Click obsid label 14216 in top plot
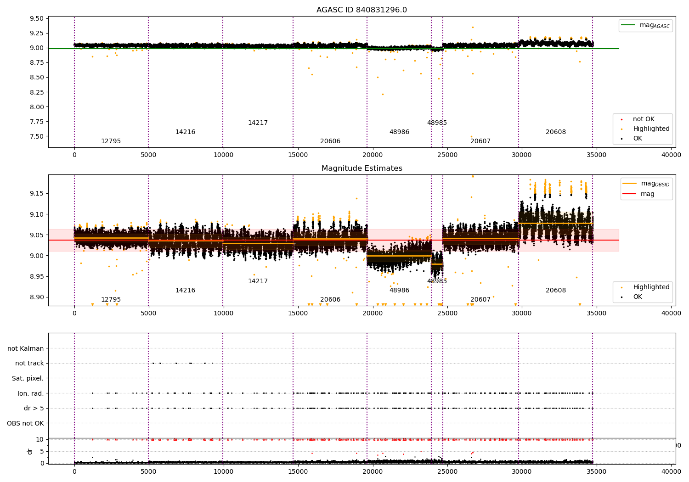Viewport: 689px width, 482px height. click(185, 132)
